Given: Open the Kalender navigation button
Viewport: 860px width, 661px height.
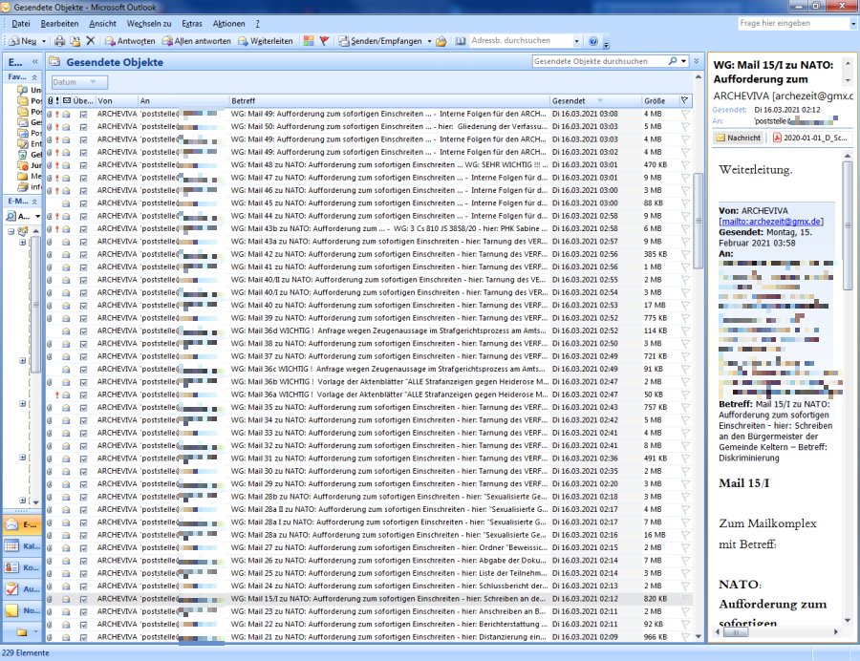Looking at the screenshot, I should (21, 546).
